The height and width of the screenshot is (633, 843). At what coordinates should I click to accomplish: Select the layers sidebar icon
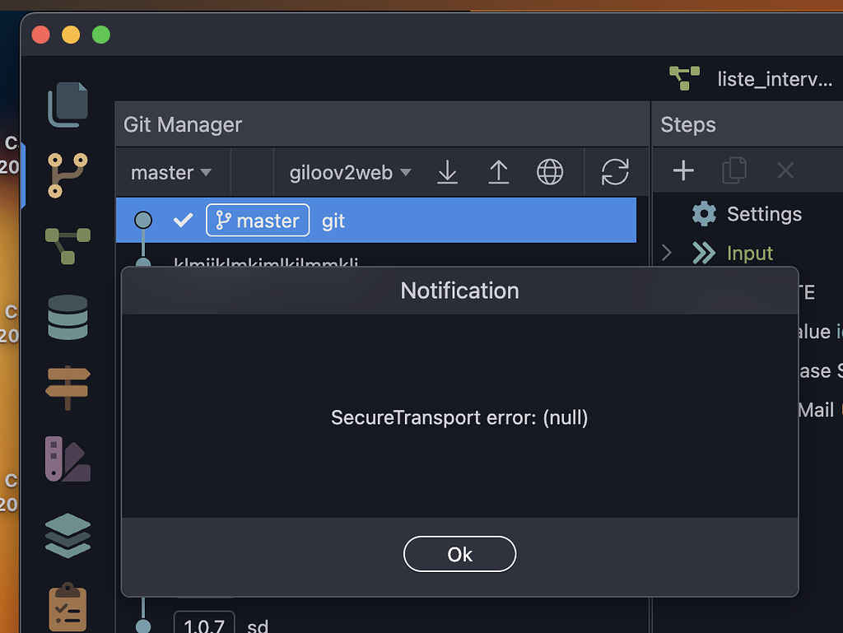coord(68,535)
